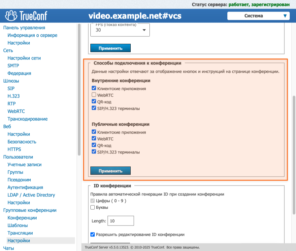The height and width of the screenshot is (251, 296).
Task: Open the RTP settings page
Action: click(x=12, y=104)
